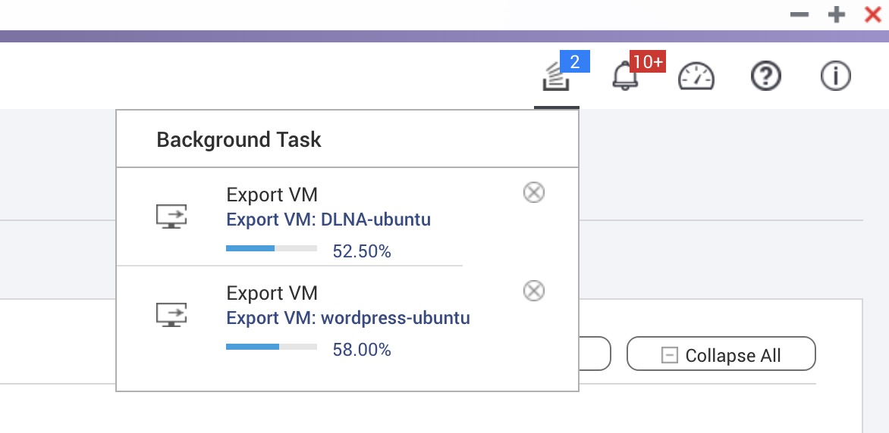Image resolution: width=889 pixels, height=433 pixels.
Task: Open the resource monitor gauge icon
Action: tap(696, 76)
